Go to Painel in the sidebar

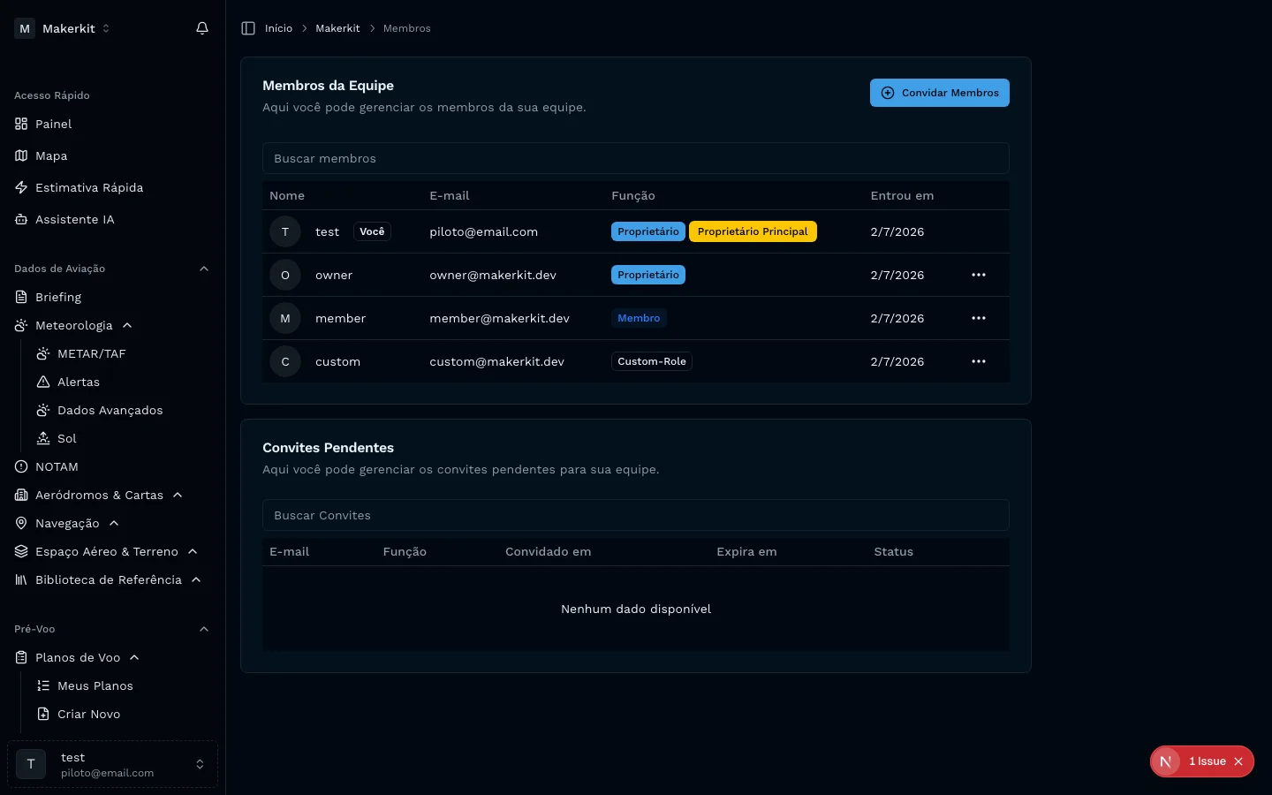click(54, 124)
